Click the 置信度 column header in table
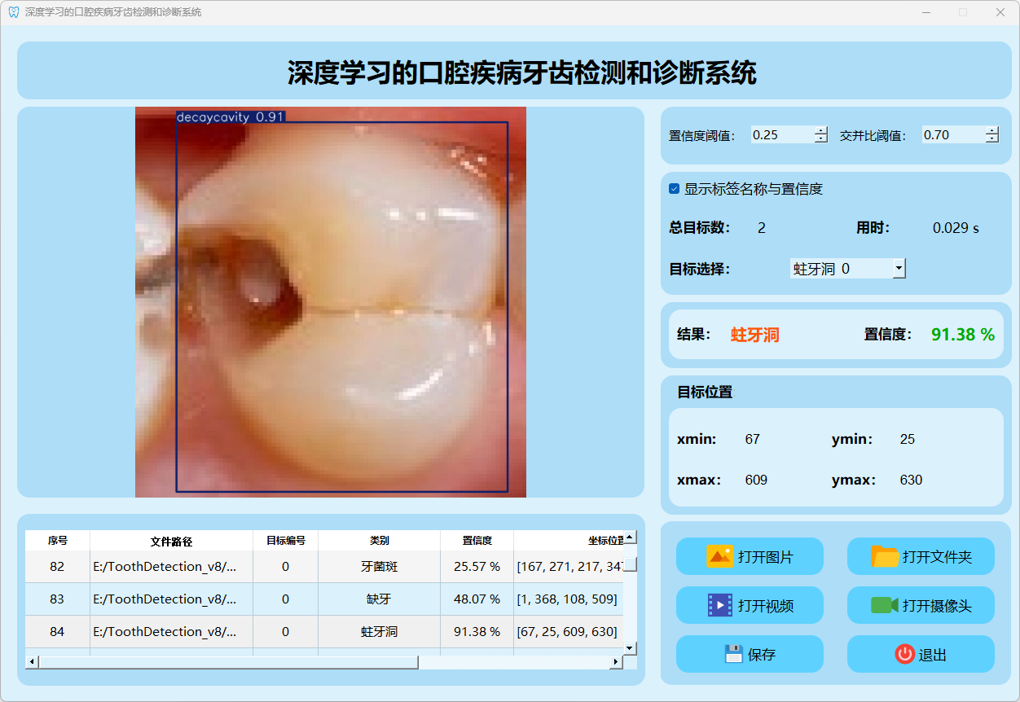The height and width of the screenshot is (702, 1020). coord(477,541)
